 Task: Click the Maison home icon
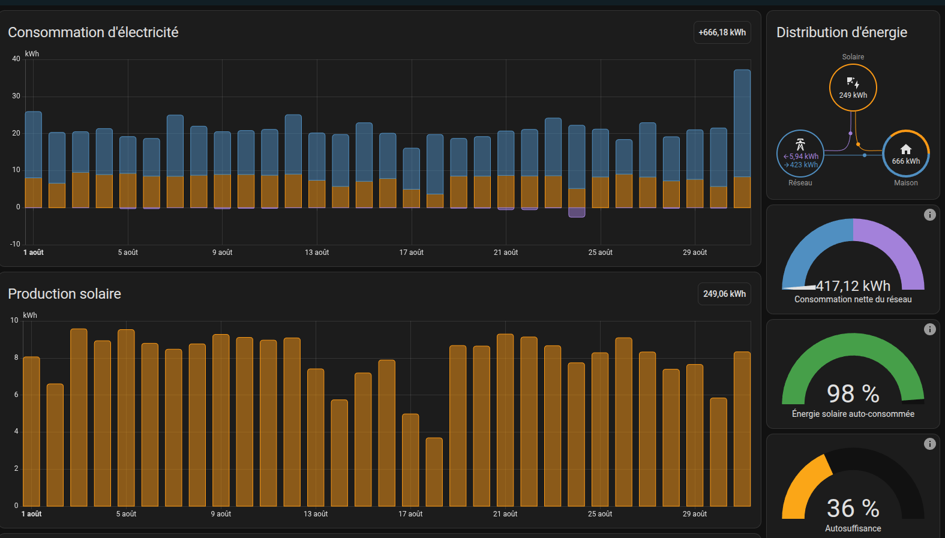pos(905,149)
